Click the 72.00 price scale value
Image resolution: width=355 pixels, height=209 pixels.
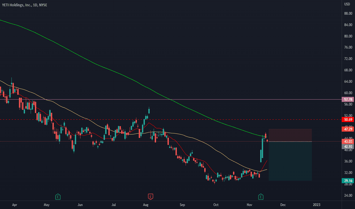point(348,59)
